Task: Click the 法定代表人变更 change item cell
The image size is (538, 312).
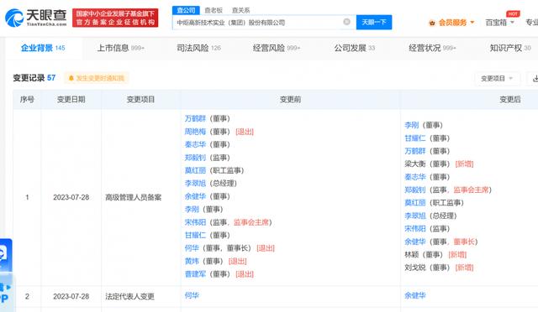Action: pyautogui.click(x=129, y=297)
